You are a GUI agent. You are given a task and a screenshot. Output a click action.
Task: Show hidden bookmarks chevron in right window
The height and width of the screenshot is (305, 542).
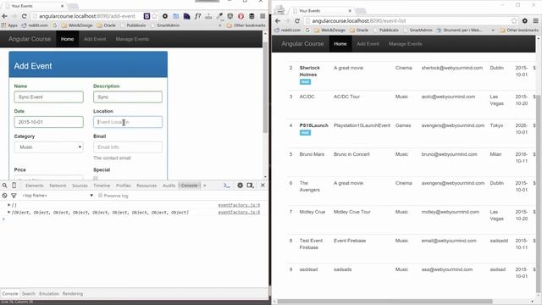(x=493, y=30)
